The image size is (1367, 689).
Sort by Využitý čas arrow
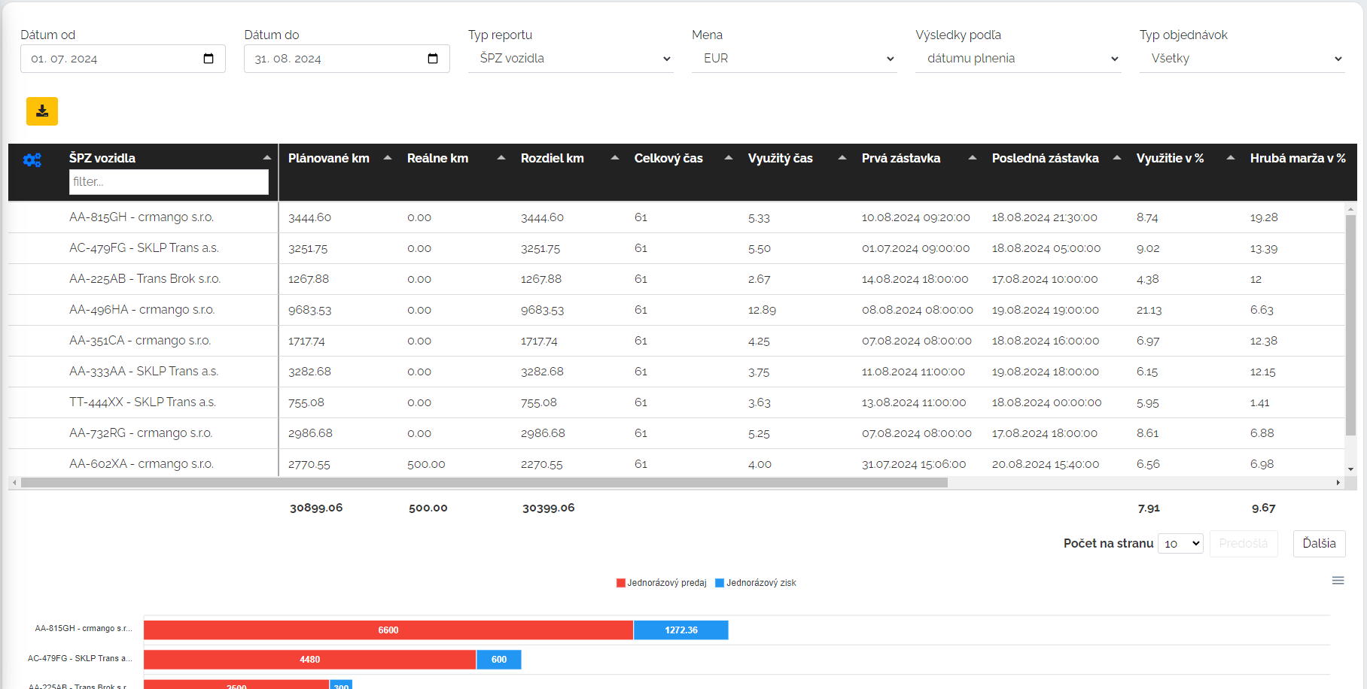pos(842,158)
